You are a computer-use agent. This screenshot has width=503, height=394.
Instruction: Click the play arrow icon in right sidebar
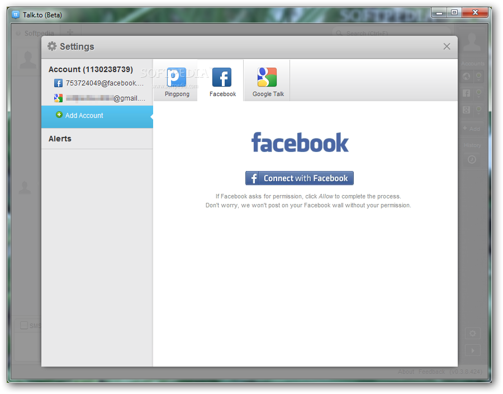click(x=472, y=350)
